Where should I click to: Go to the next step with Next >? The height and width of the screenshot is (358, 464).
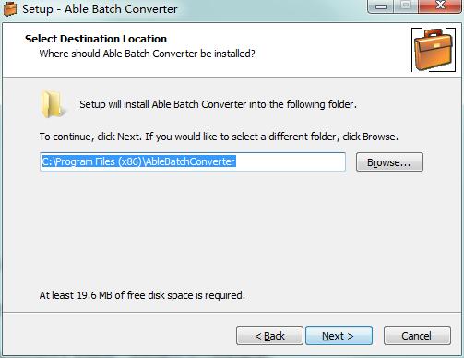click(339, 336)
